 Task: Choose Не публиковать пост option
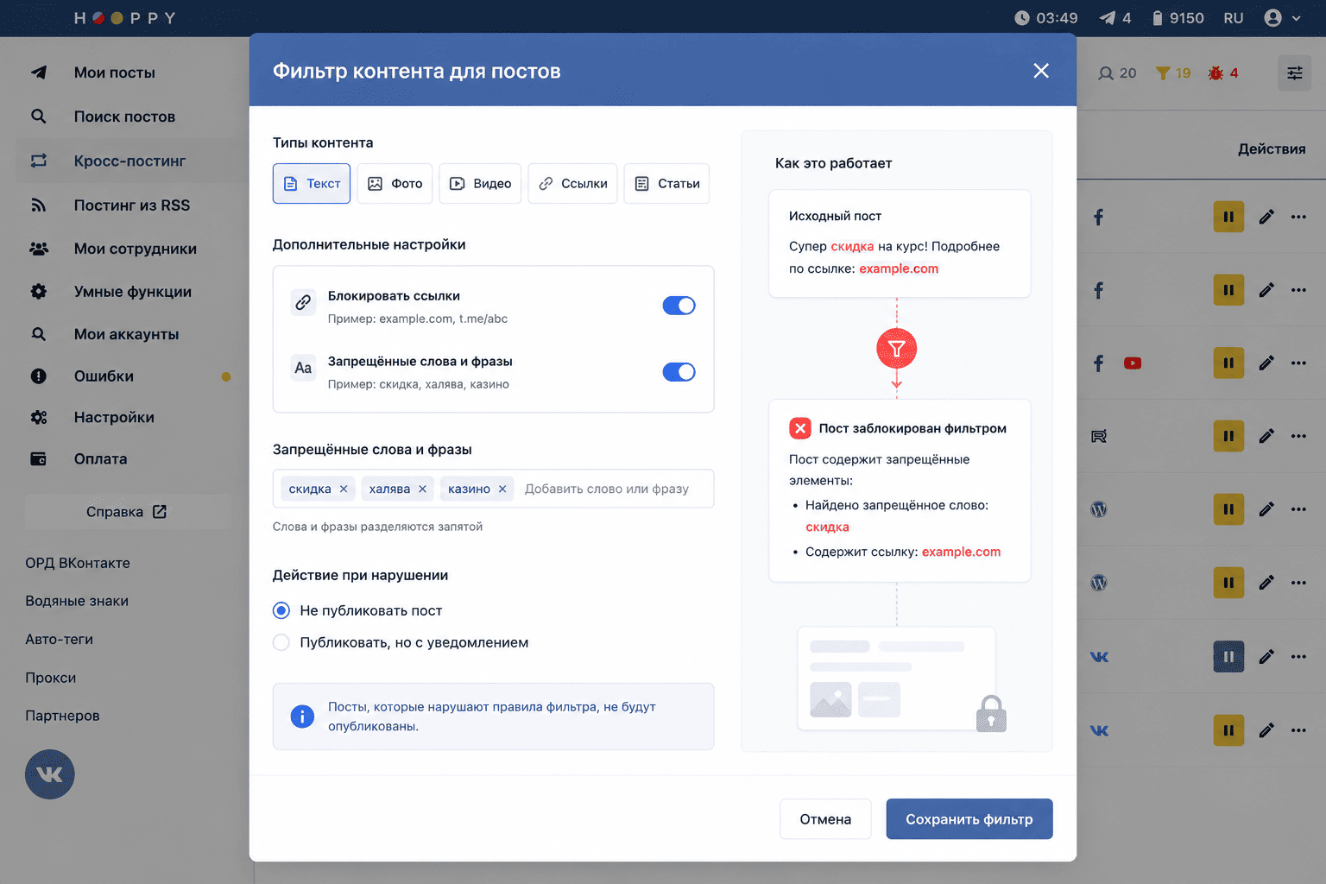(281, 610)
